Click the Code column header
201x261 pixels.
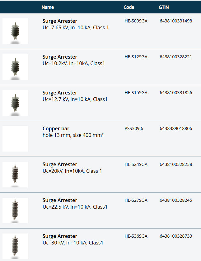129,7
